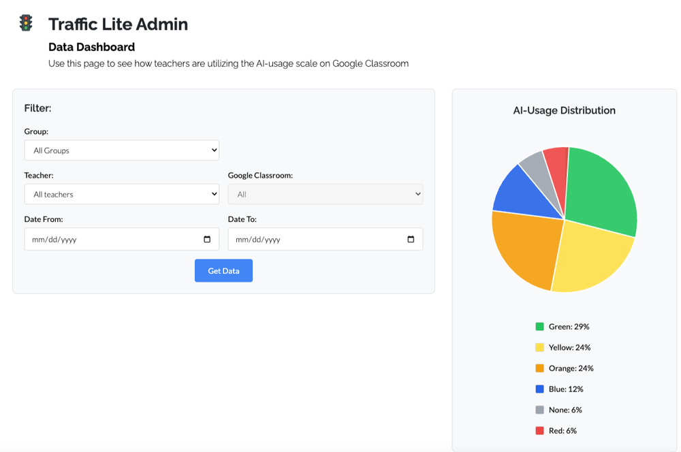The height and width of the screenshot is (452, 681).
Task: Click the red legend swatch
Action: [540, 431]
